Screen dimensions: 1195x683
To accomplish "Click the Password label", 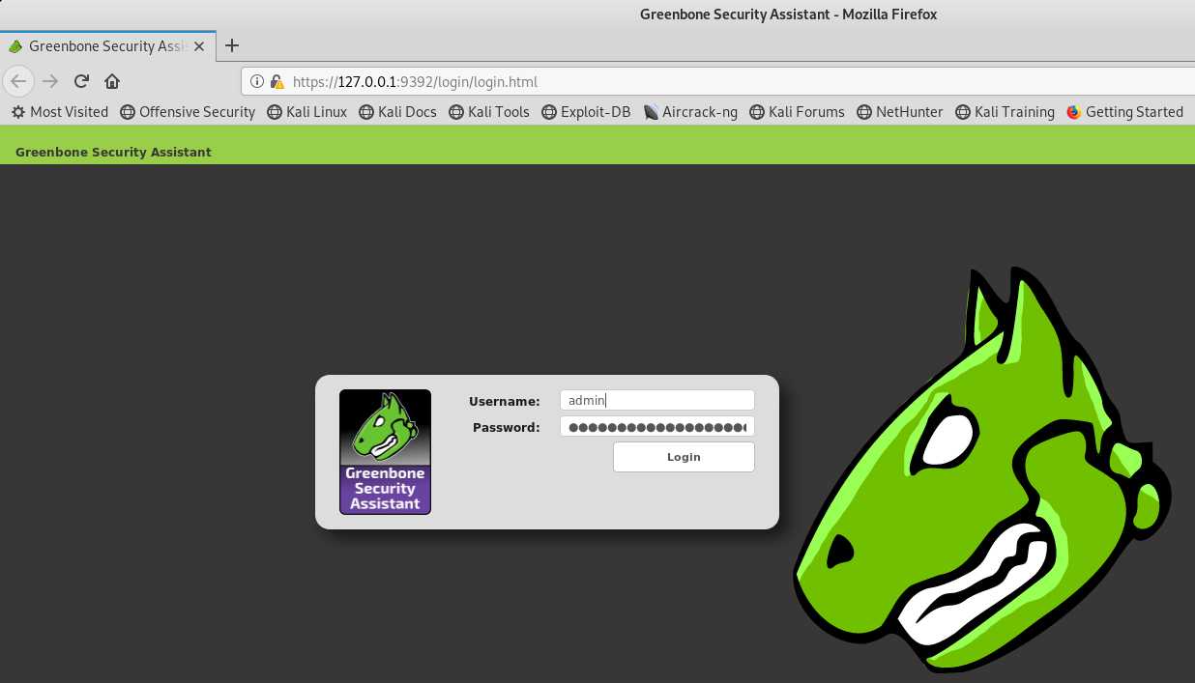I will 507,427.
